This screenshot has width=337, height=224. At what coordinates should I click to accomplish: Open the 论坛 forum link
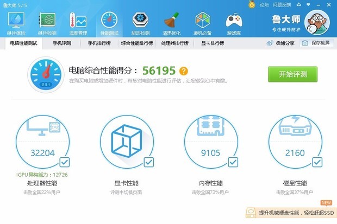click(264, 5)
